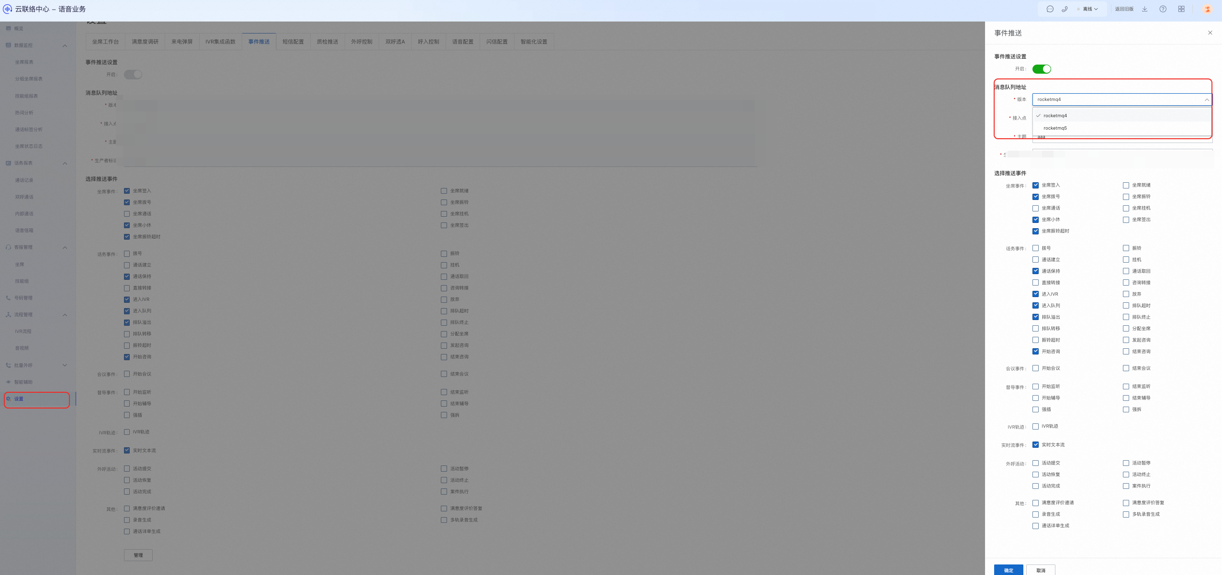Toggle the 开启 switch on background page

(x=133, y=75)
